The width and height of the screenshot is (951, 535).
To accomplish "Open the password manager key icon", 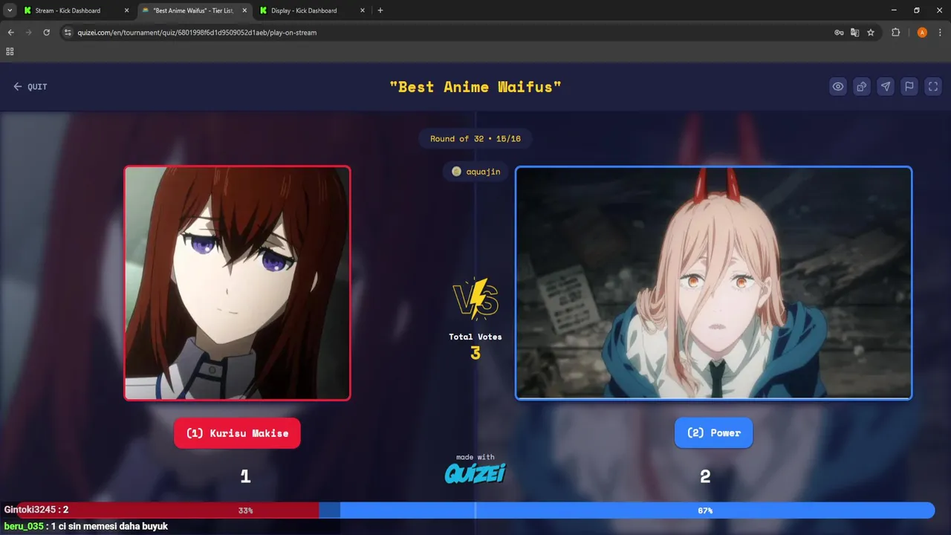I will click(839, 33).
